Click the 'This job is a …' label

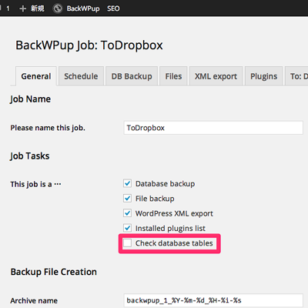click(35, 184)
